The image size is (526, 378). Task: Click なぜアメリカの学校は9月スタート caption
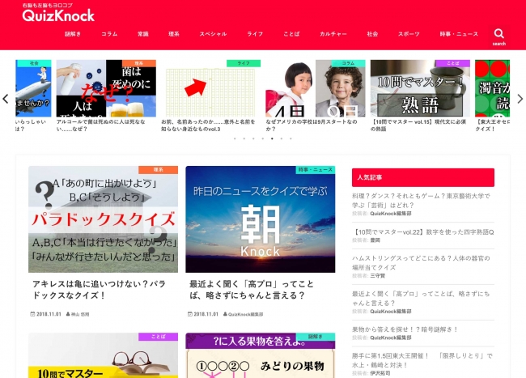pyautogui.click(x=312, y=125)
